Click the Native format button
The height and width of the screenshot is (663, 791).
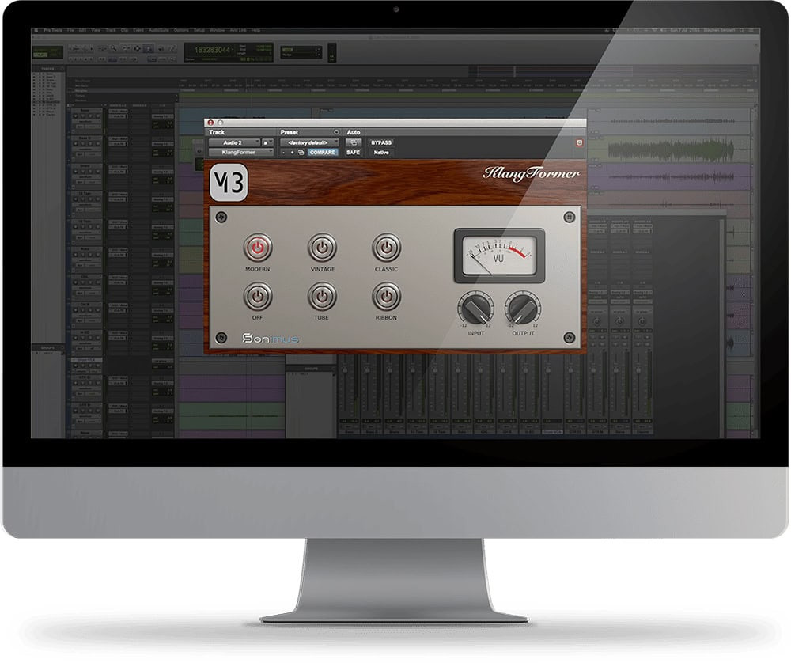(x=381, y=153)
